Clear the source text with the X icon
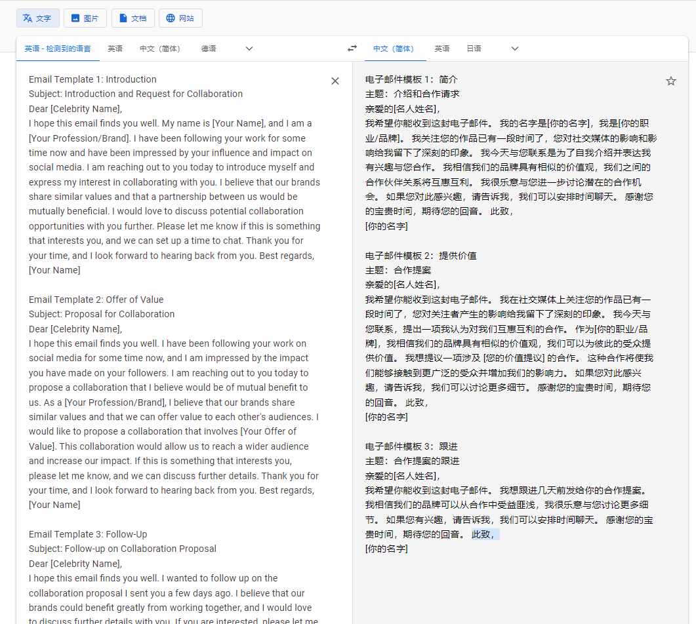 (335, 81)
